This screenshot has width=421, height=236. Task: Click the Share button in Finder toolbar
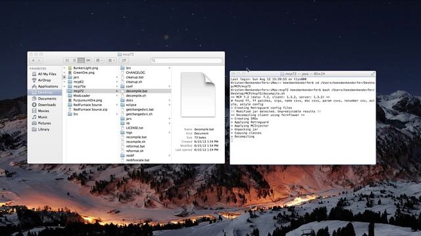click(x=124, y=60)
